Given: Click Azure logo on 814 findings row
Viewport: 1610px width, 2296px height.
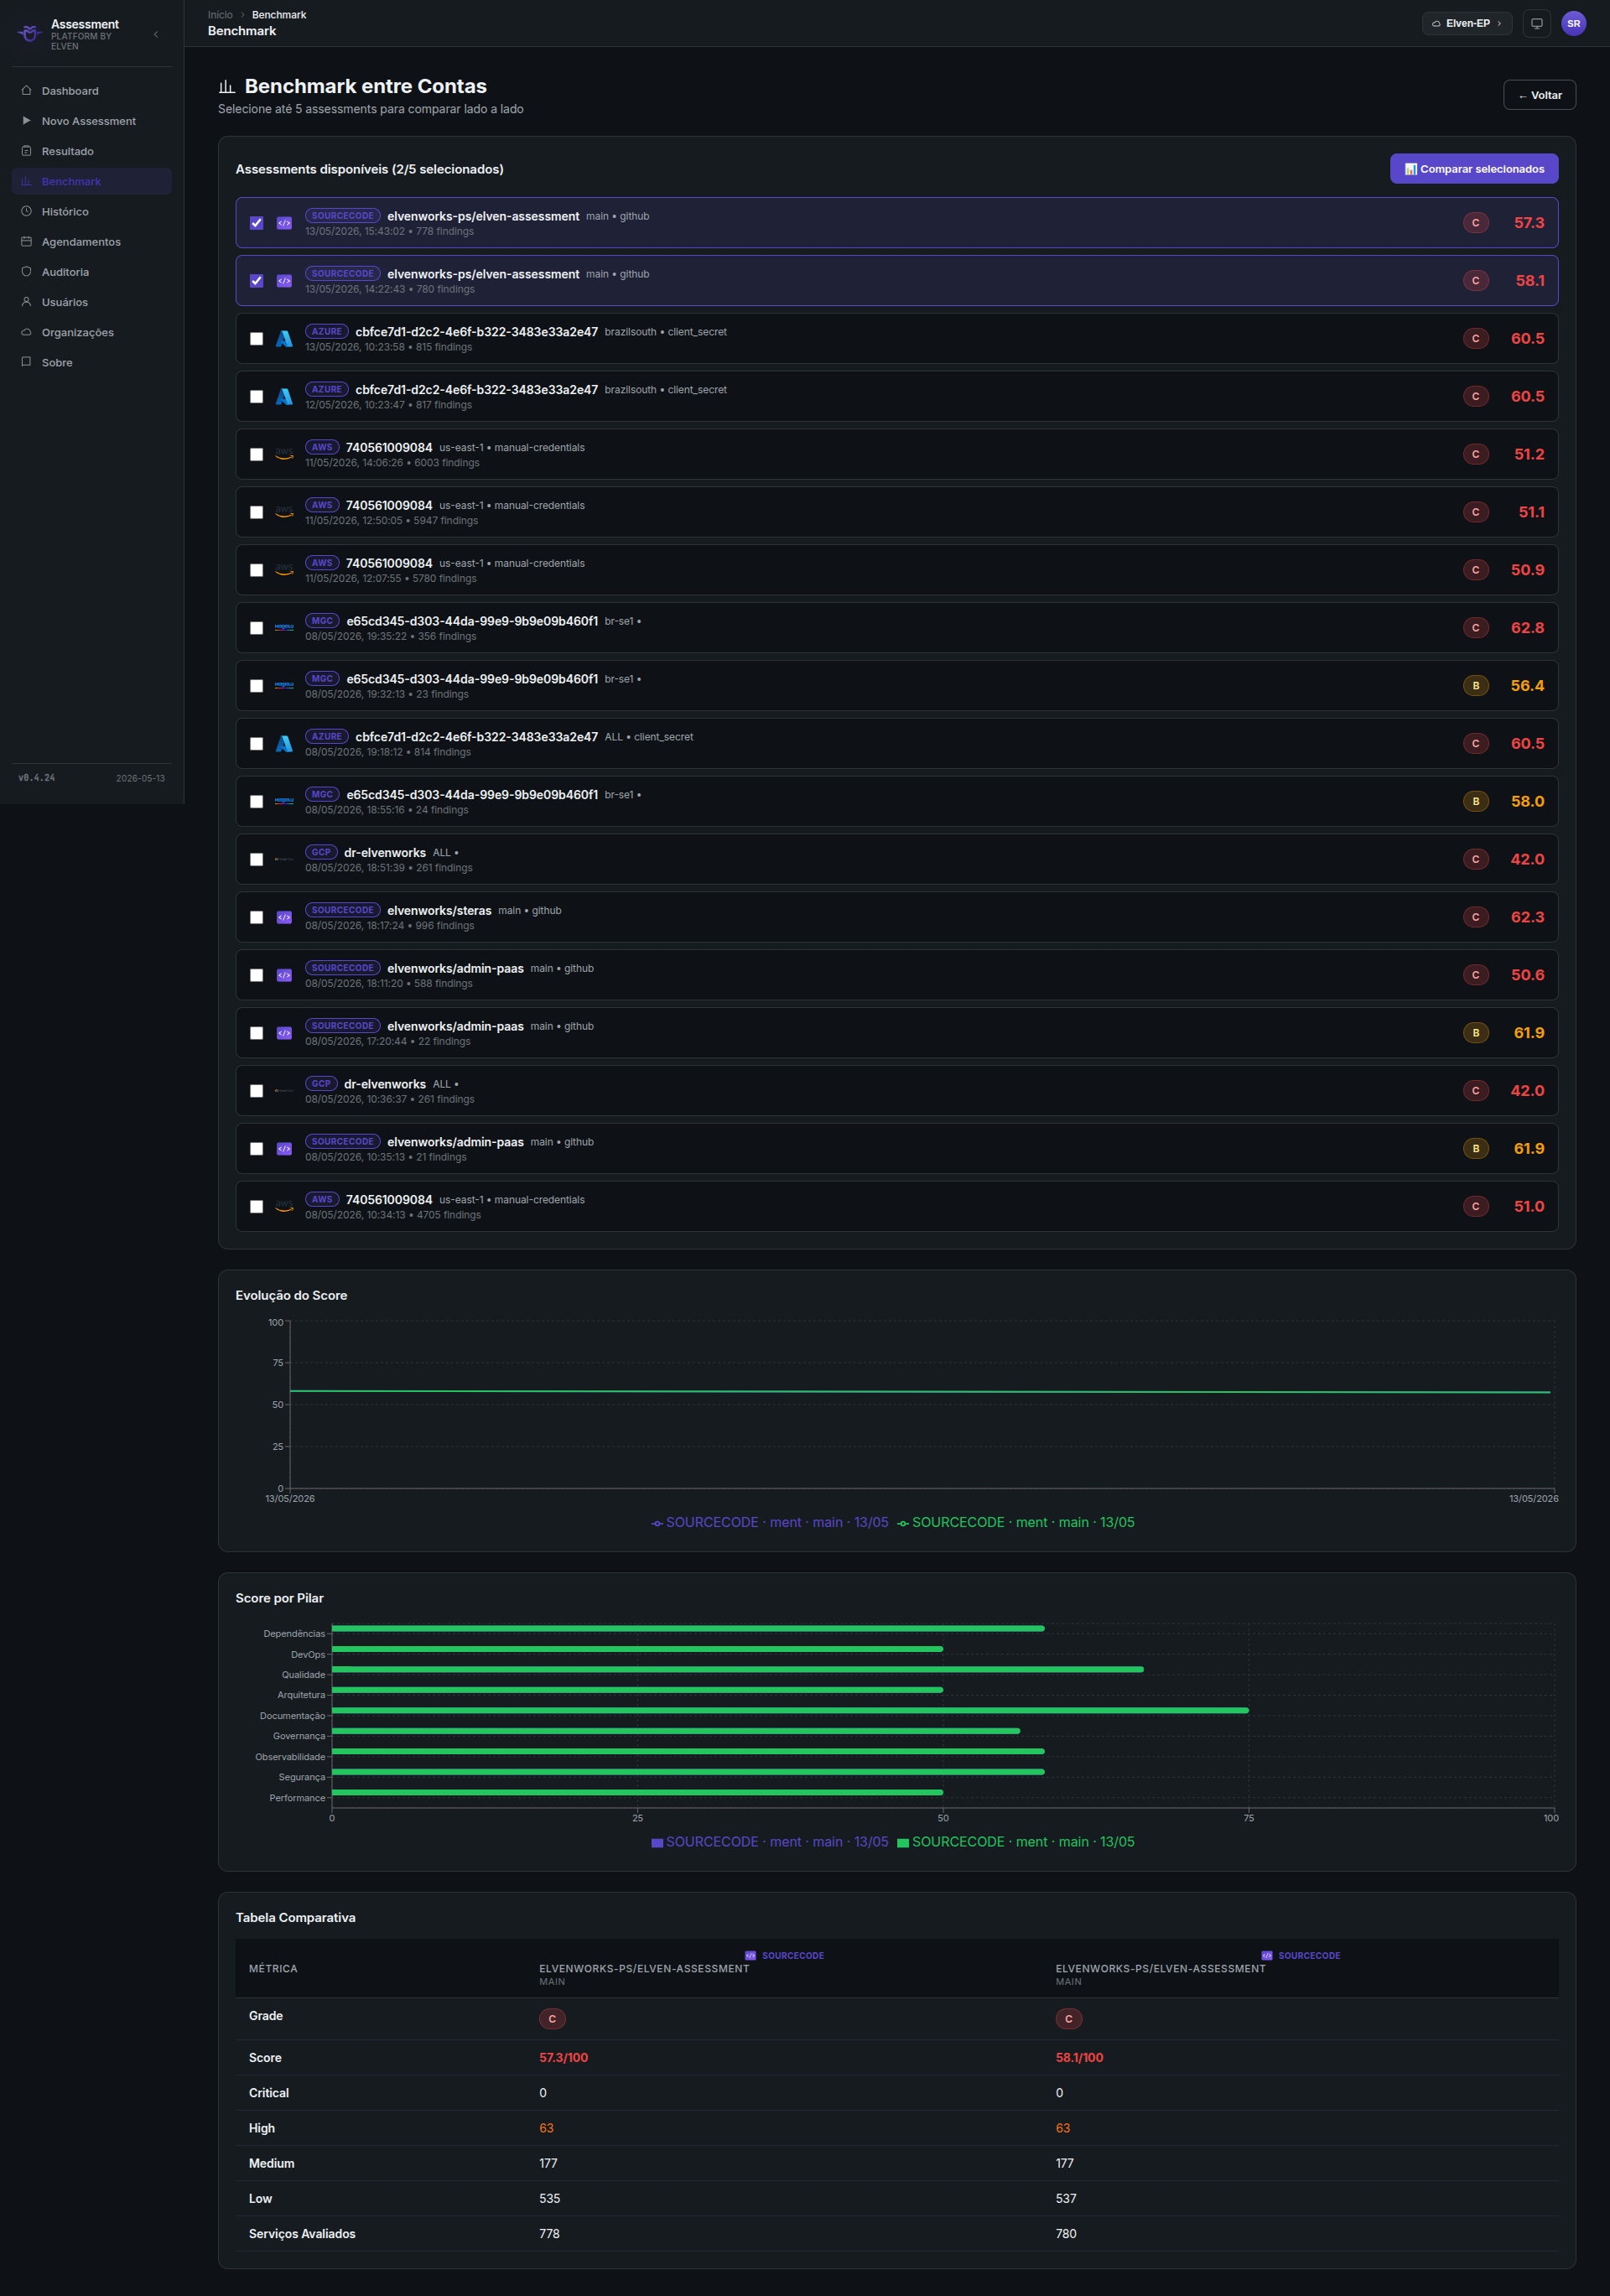Looking at the screenshot, I should tap(284, 744).
